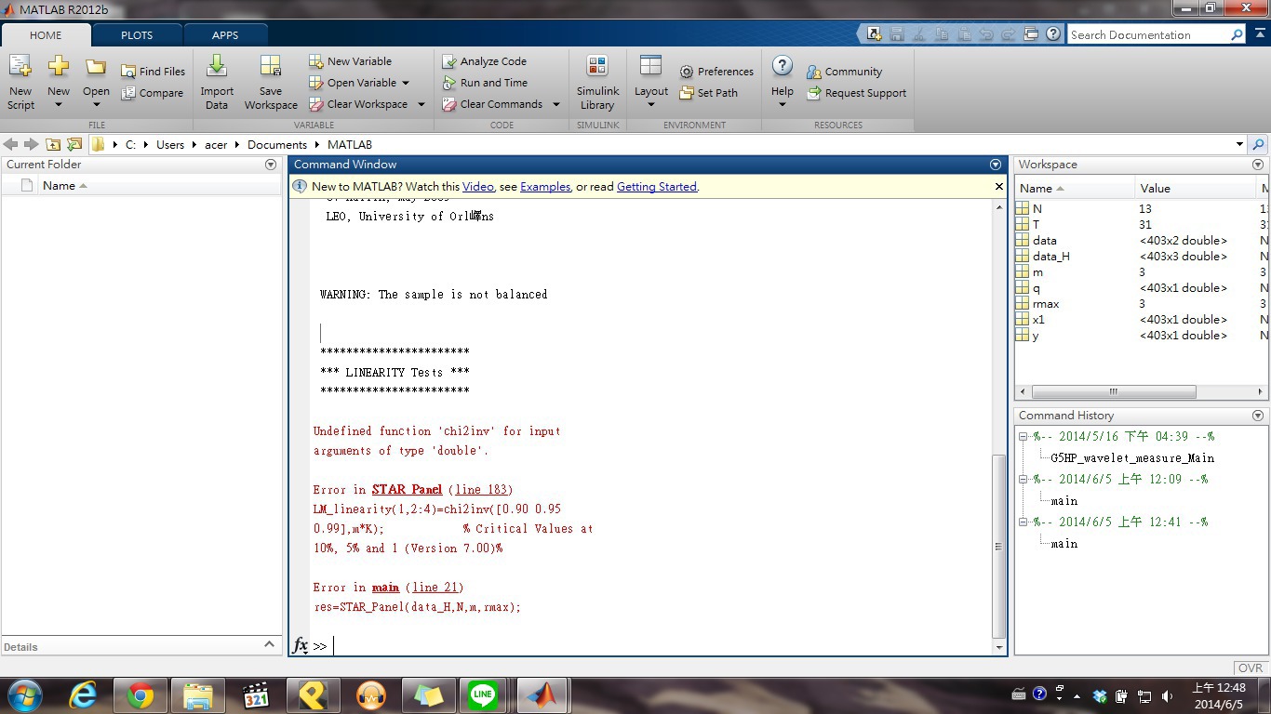This screenshot has width=1271, height=714.
Task: Click Import Data
Action: 217,82
